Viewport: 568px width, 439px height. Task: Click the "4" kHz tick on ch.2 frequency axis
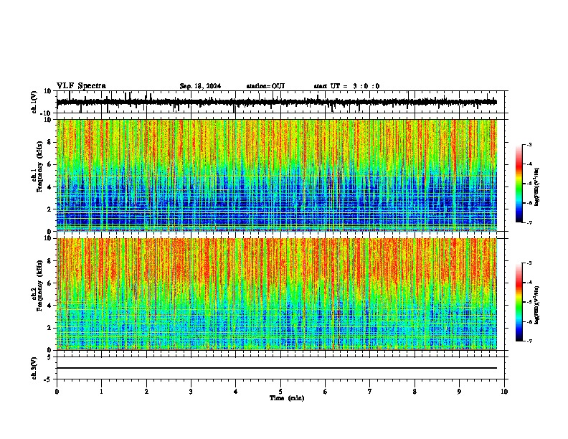[x=49, y=306]
